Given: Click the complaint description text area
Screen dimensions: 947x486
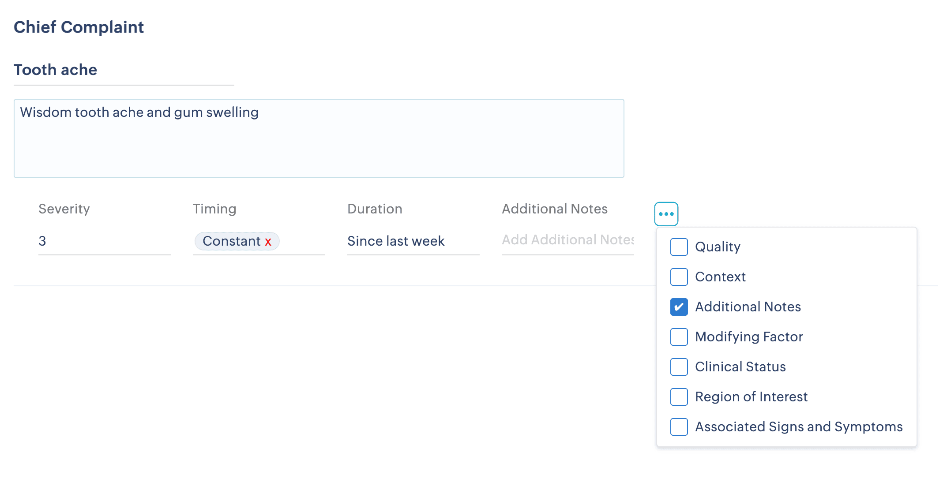Looking at the screenshot, I should pyautogui.click(x=319, y=138).
